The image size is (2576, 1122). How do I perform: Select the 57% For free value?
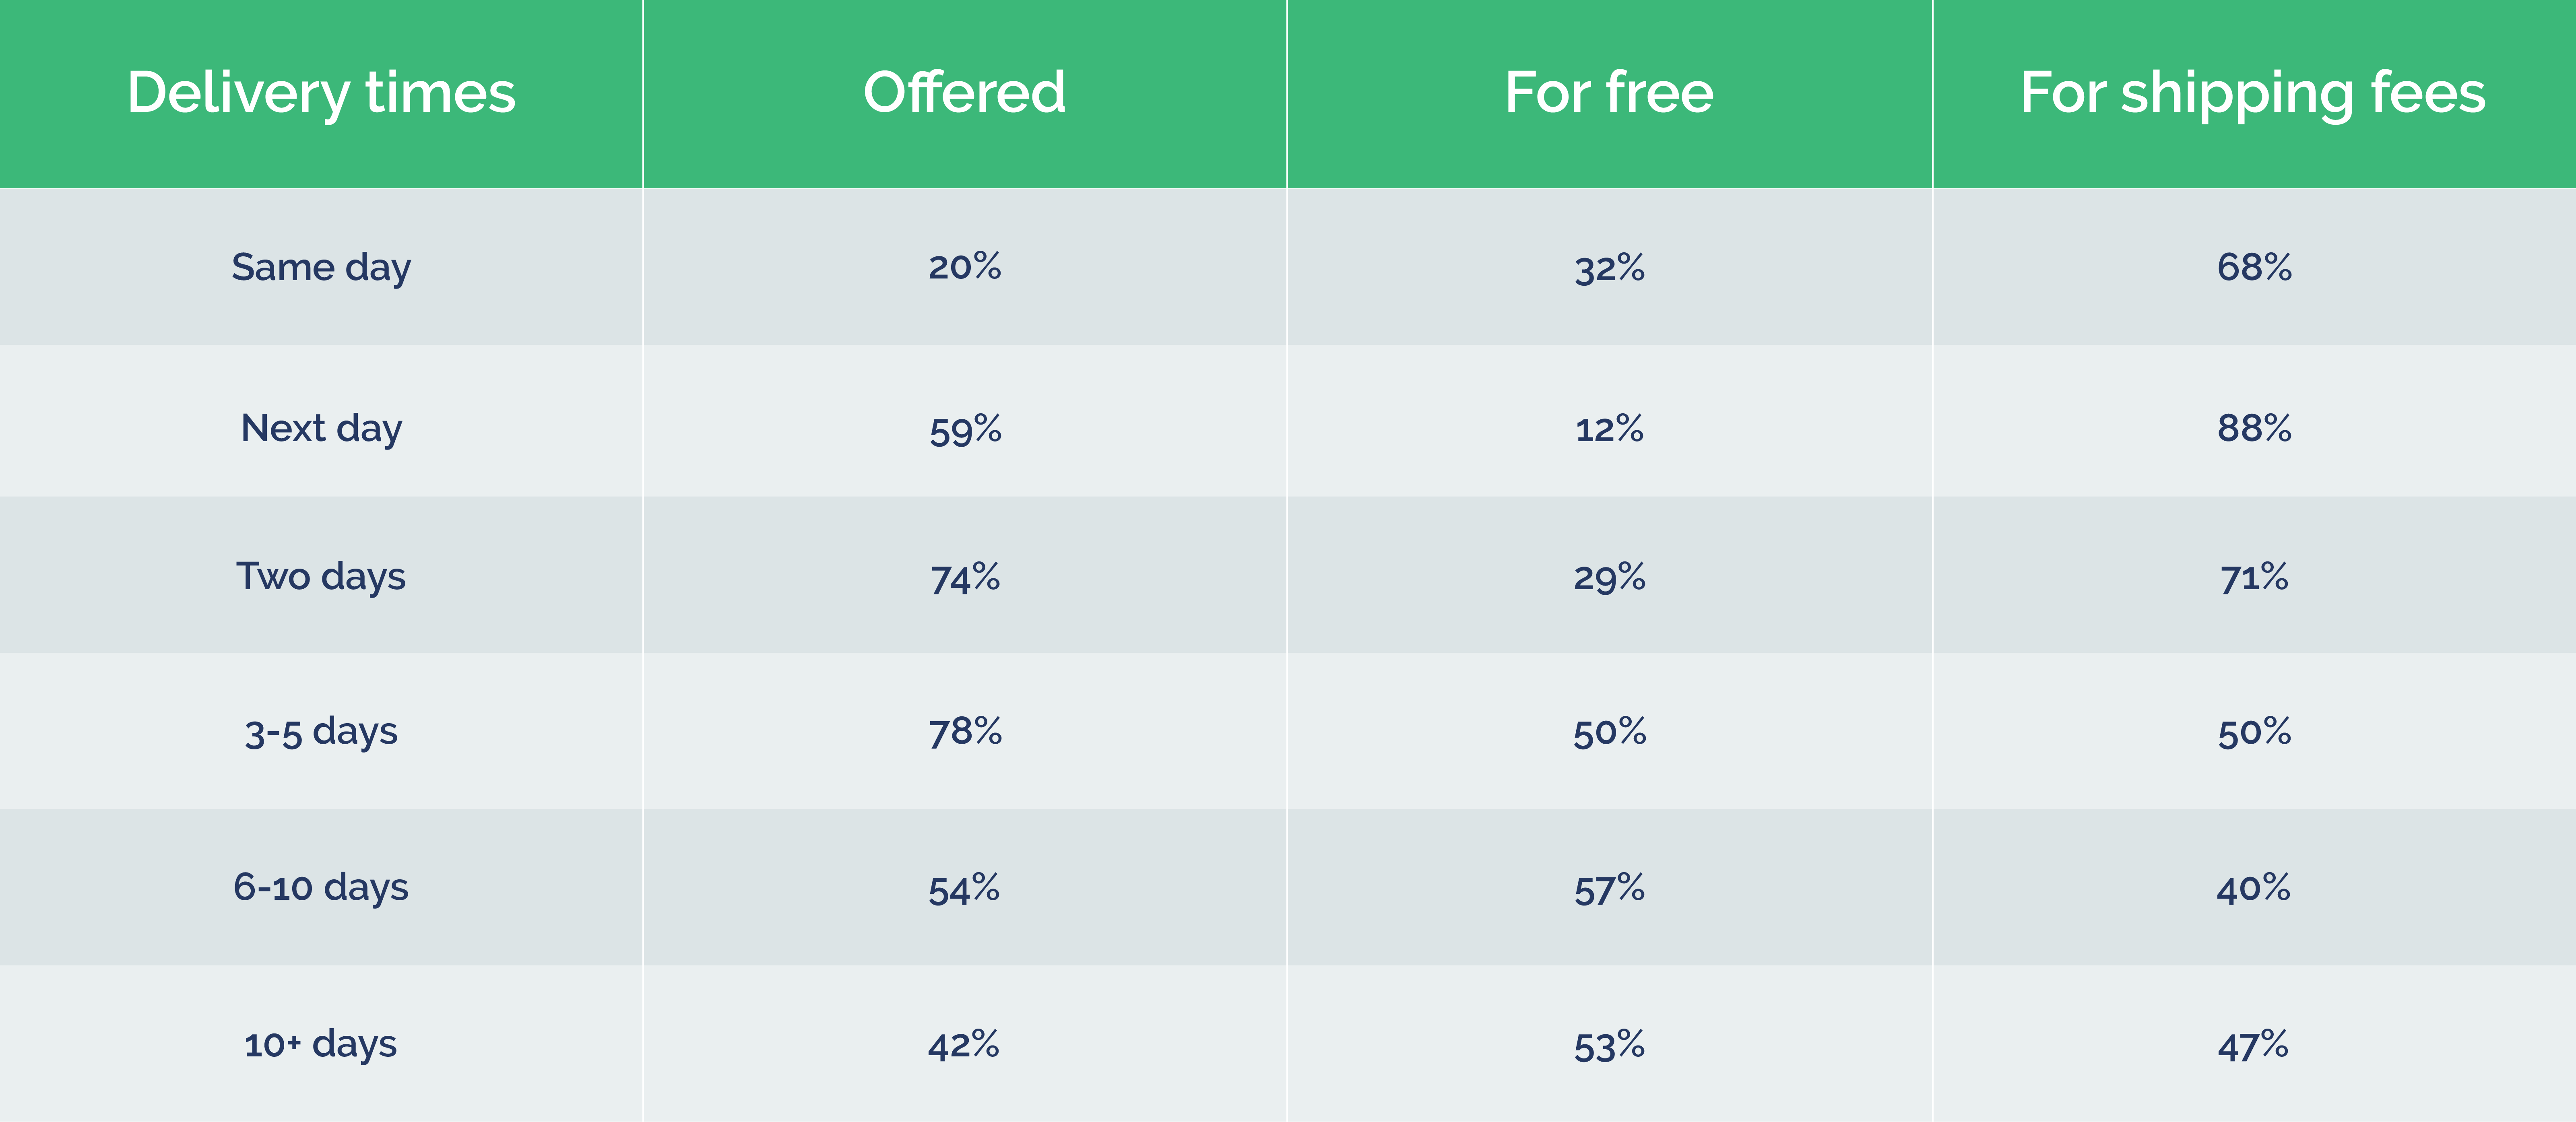click(1609, 889)
